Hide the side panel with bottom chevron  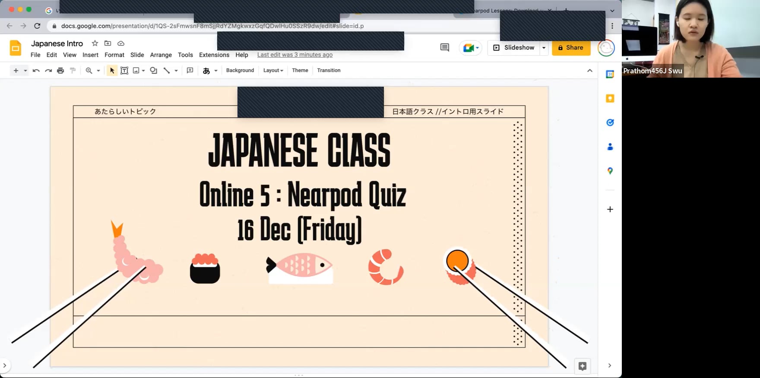(609, 365)
